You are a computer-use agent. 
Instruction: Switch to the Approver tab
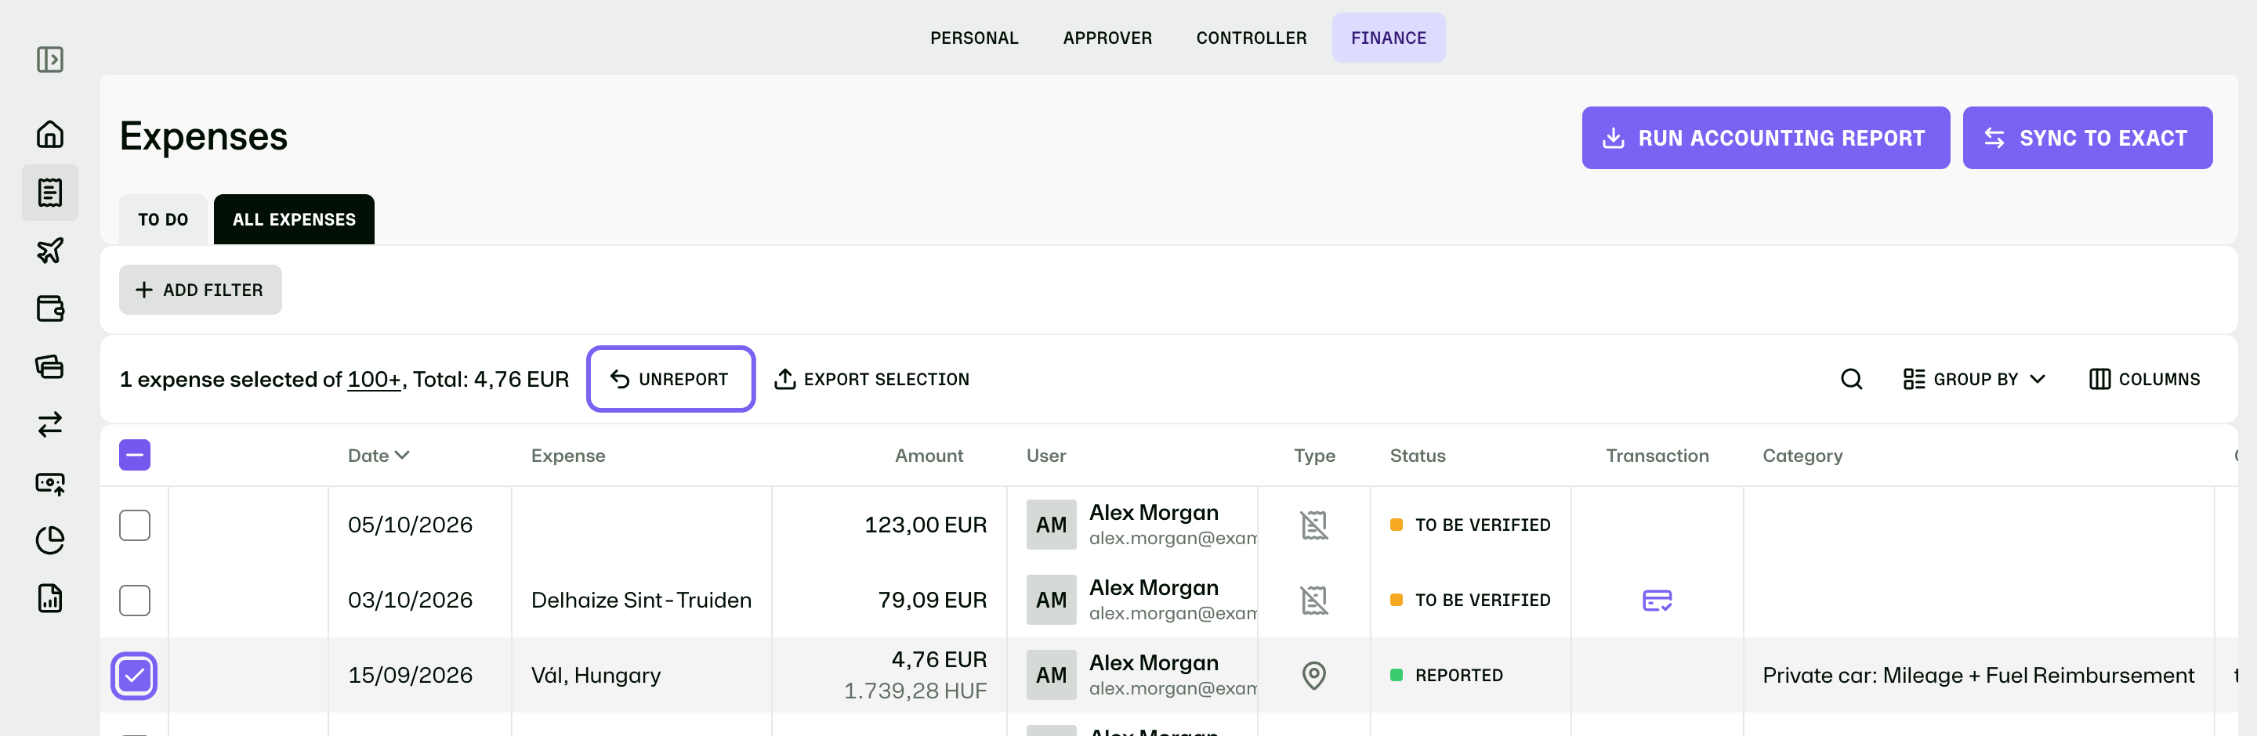(1107, 38)
